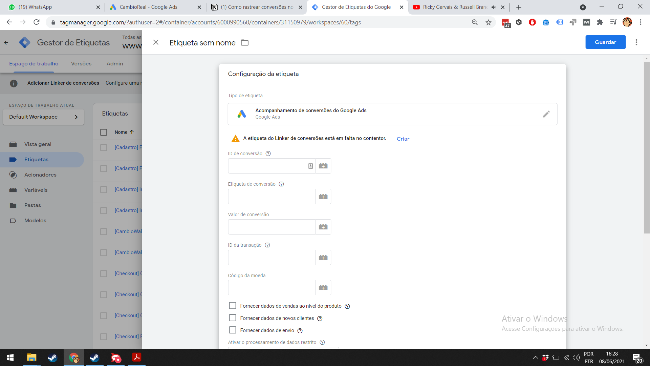This screenshot has width=650, height=366.
Task: Open the Windows Start menu
Action: tap(10, 358)
